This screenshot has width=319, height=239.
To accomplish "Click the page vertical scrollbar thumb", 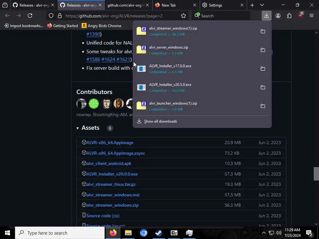I will pyautogui.click(x=316, y=174).
